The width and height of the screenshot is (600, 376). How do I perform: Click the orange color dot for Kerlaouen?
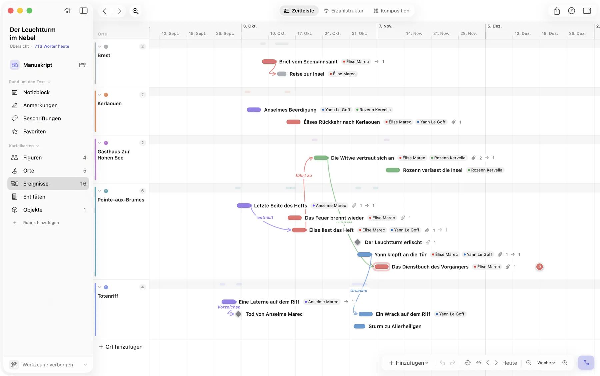106,95
